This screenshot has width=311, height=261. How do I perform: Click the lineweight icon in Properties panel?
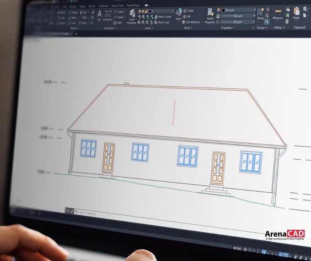coord(218,16)
